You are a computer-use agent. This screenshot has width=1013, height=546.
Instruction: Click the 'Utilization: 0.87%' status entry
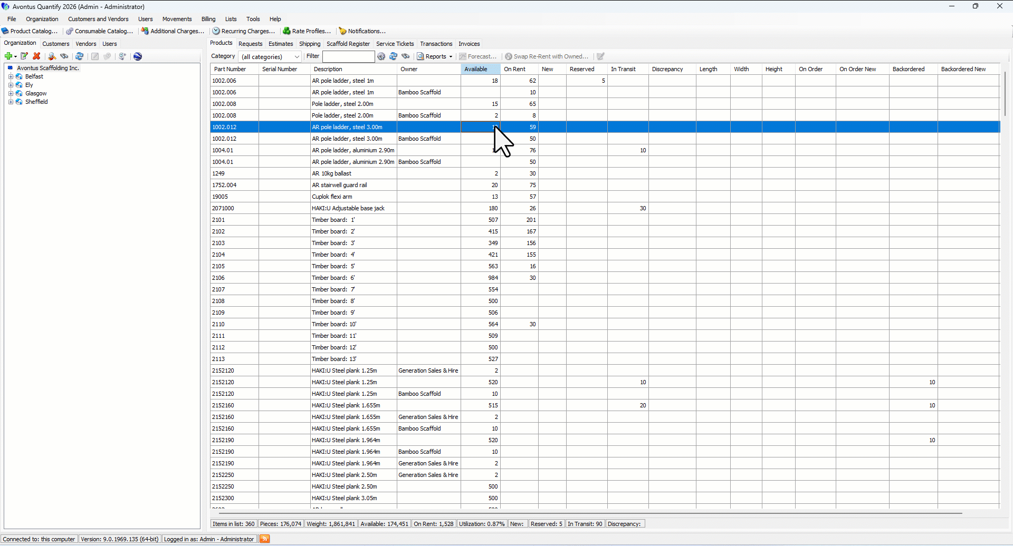pyautogui.click(x=481, y=524)
